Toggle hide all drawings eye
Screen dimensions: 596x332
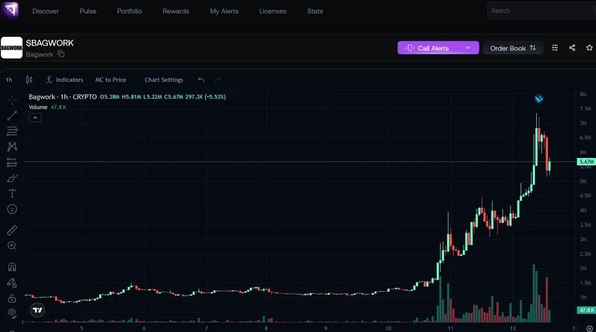tap(12, 314)
